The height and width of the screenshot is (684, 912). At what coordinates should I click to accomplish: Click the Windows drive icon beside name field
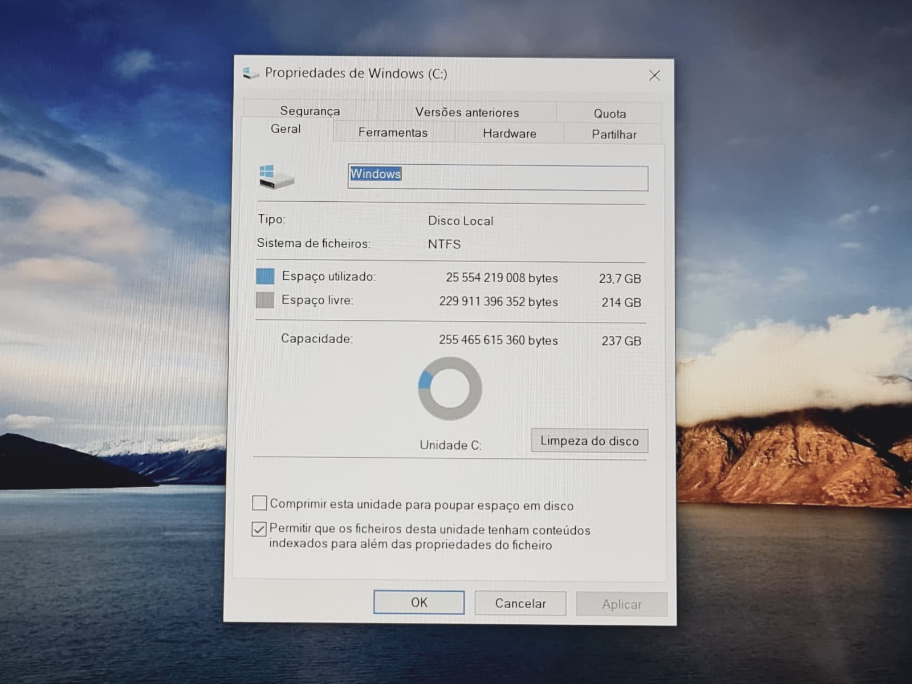276,177
